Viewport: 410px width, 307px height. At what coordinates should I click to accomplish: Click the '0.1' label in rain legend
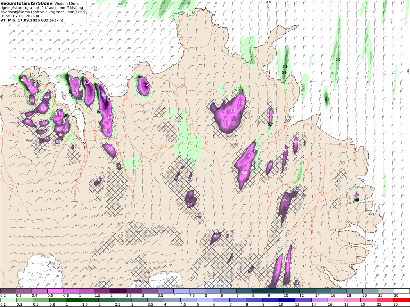point(3,304)
